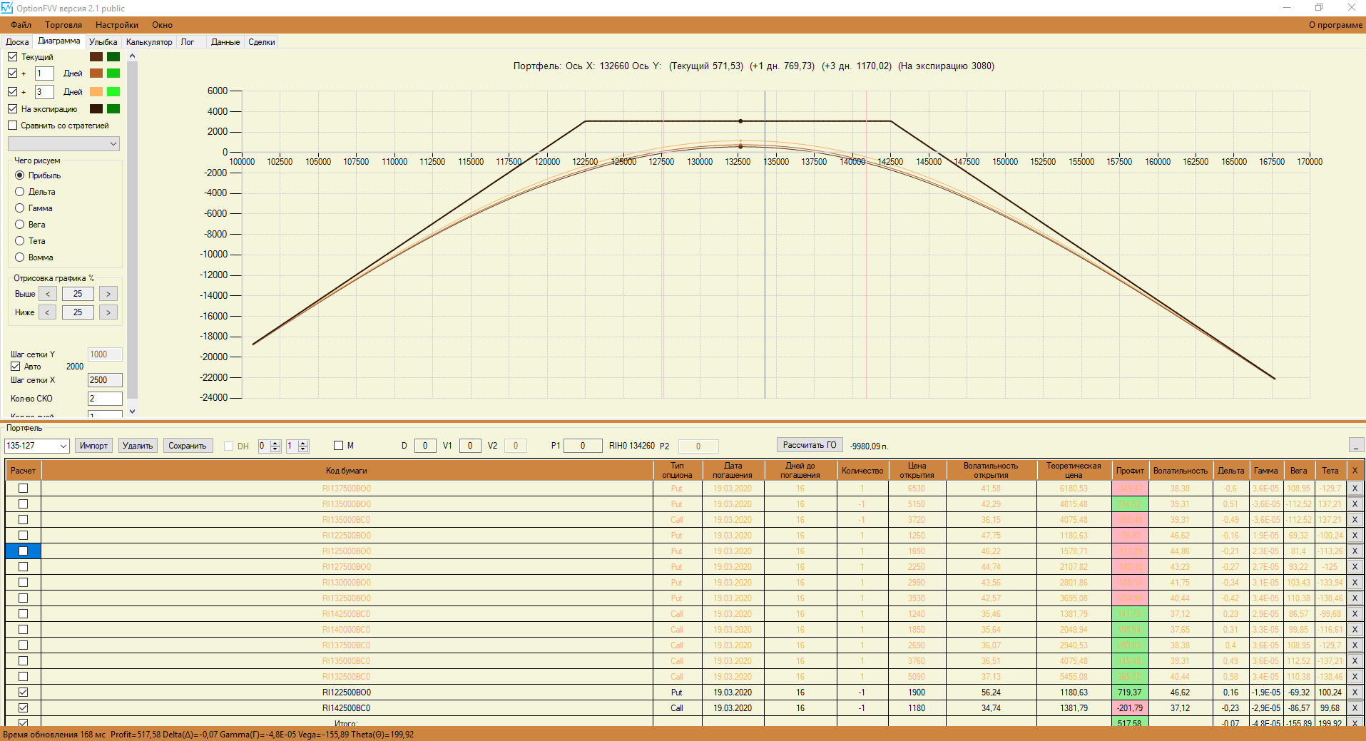Toggle the На экспирацию curve checkbox
The width and height of the screenshot is (1366, 741).
(12, 109)
